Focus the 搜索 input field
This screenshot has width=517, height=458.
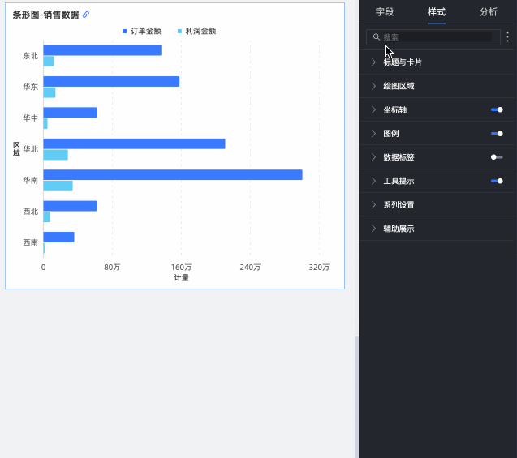[x=436, y=37]
